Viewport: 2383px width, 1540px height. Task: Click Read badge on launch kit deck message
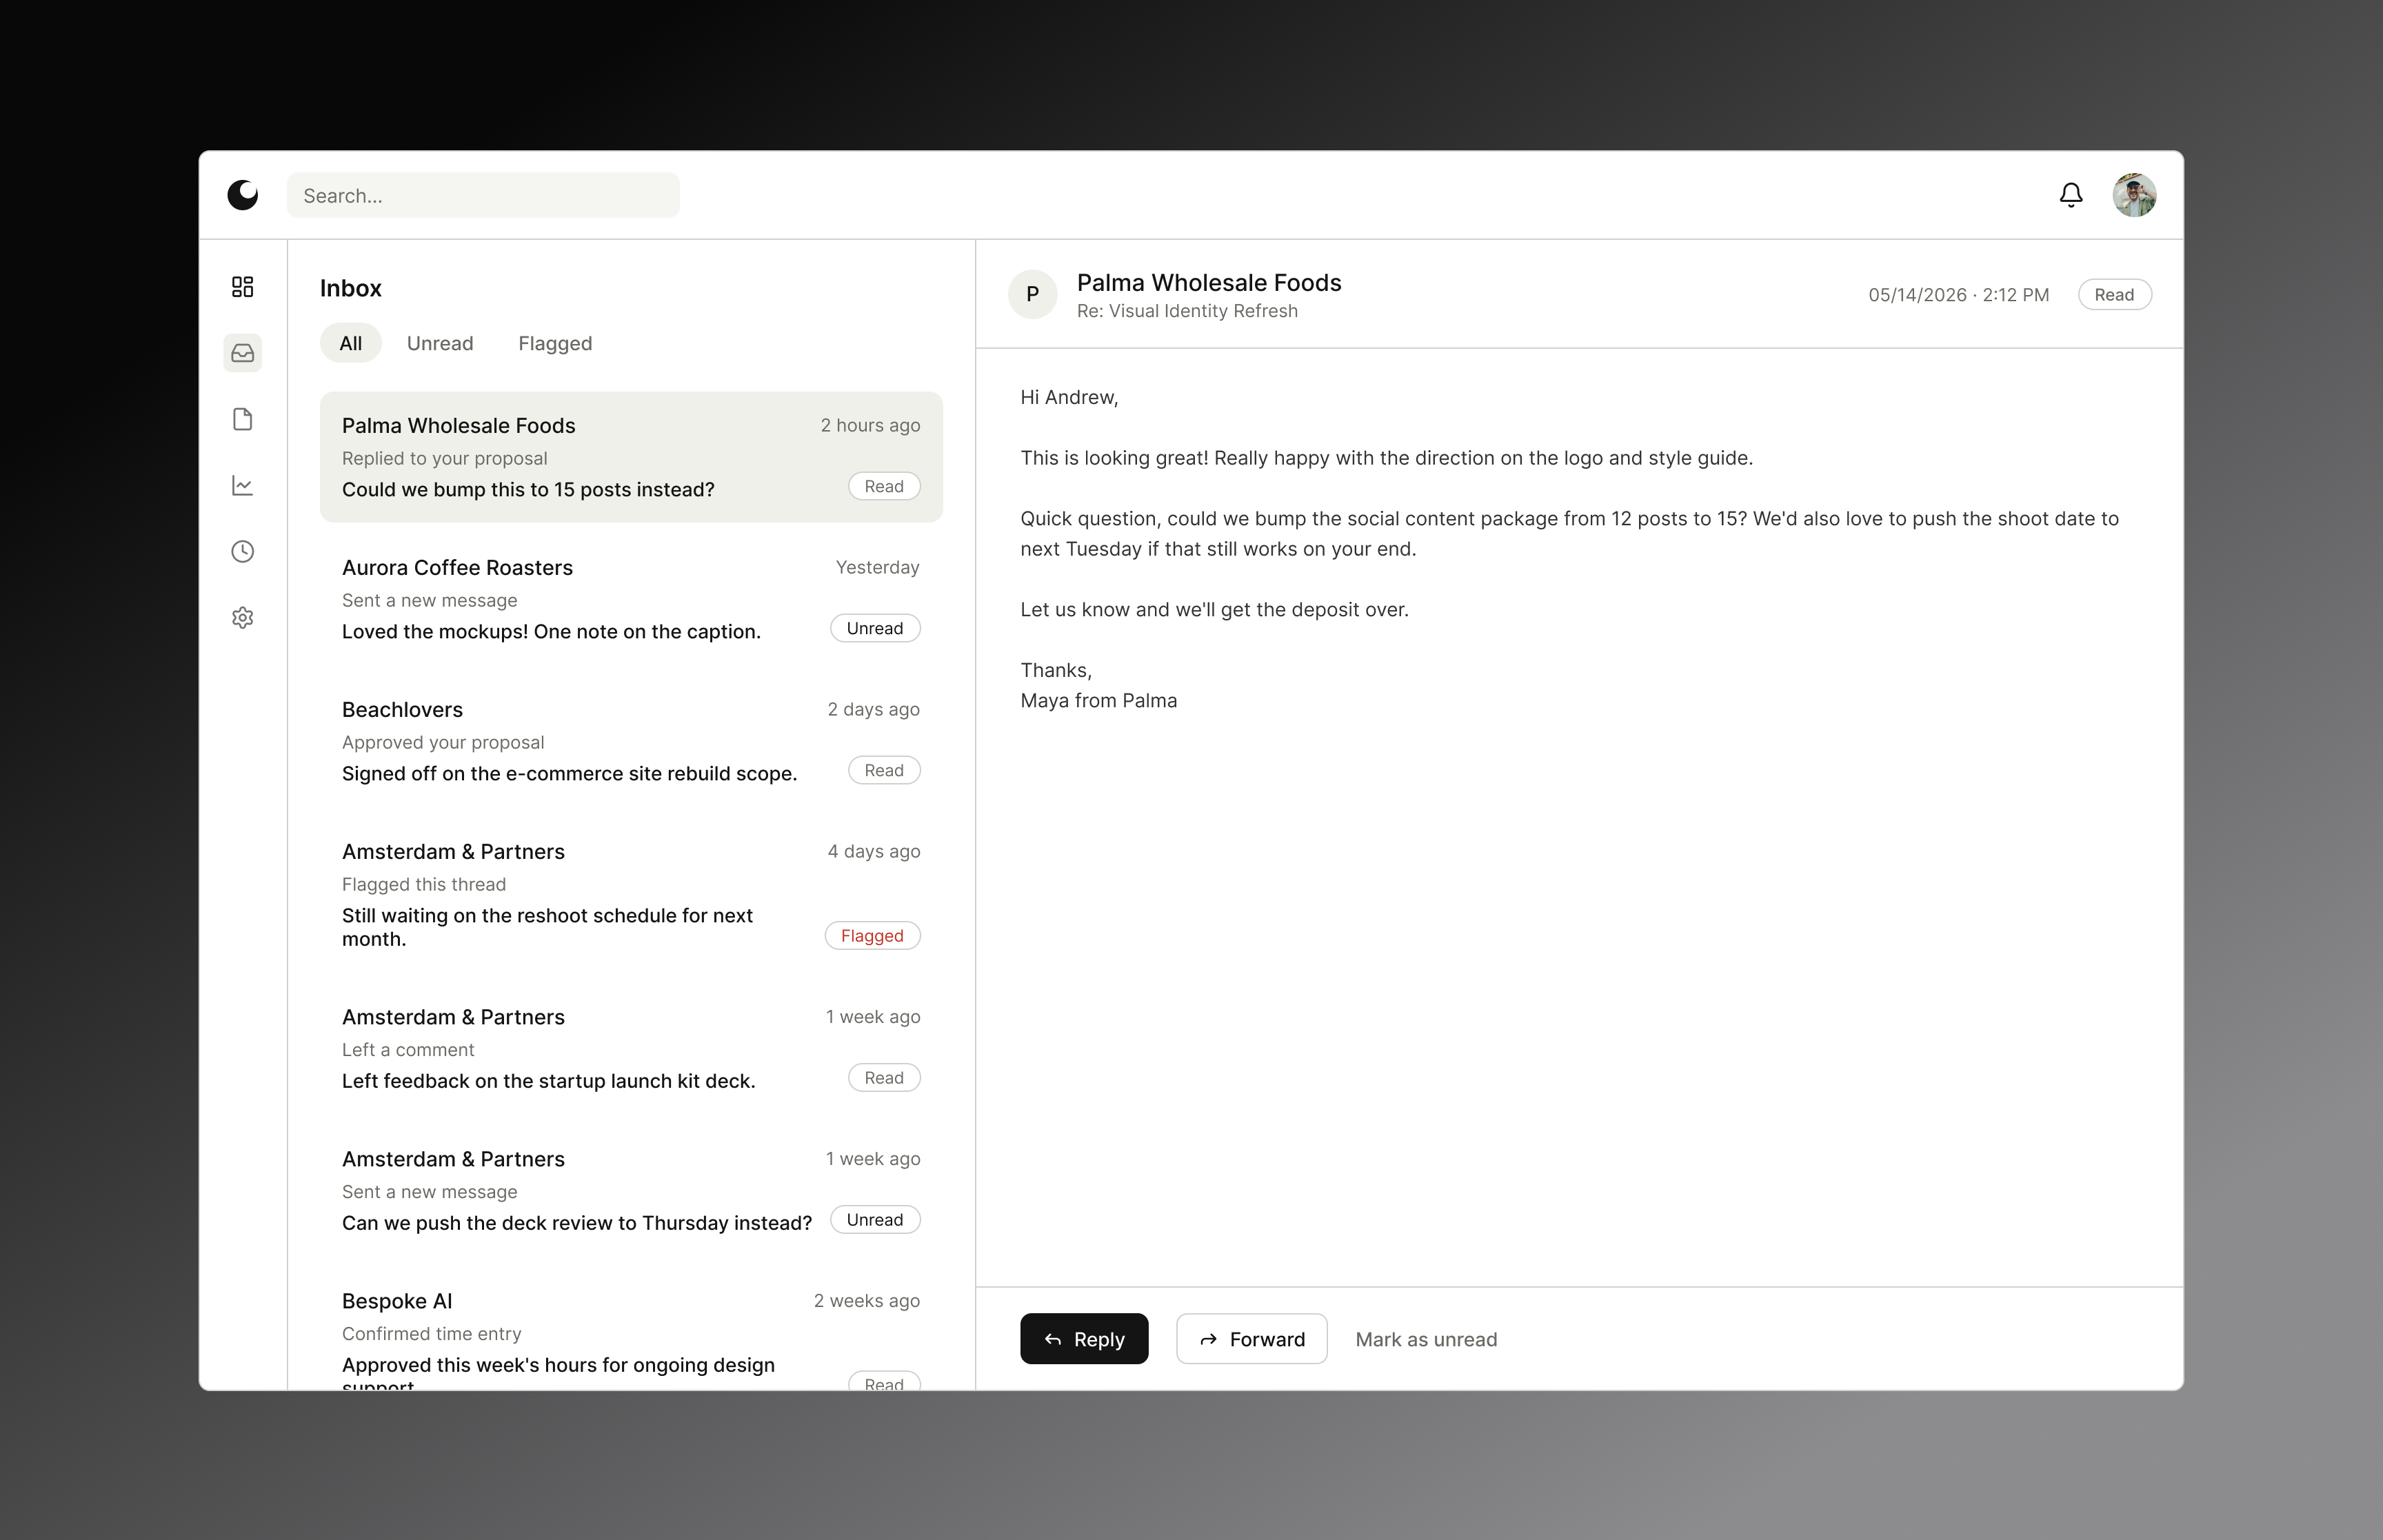tap(884, 1077)
